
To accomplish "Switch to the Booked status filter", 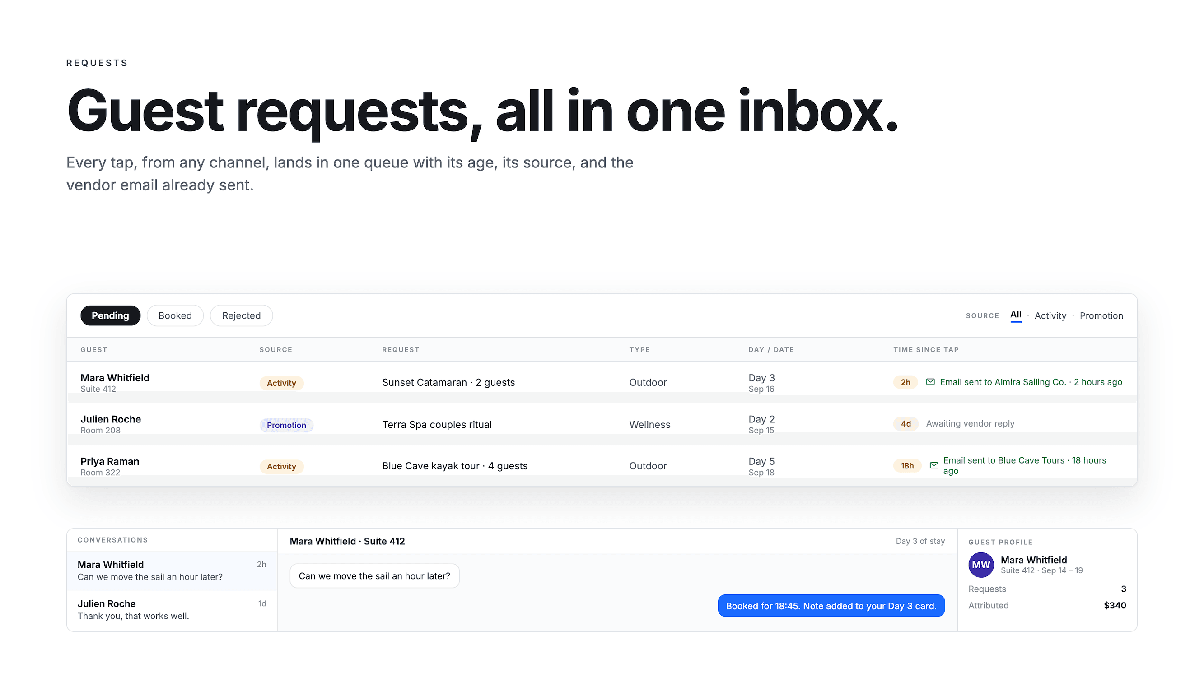I will (175, 315).
